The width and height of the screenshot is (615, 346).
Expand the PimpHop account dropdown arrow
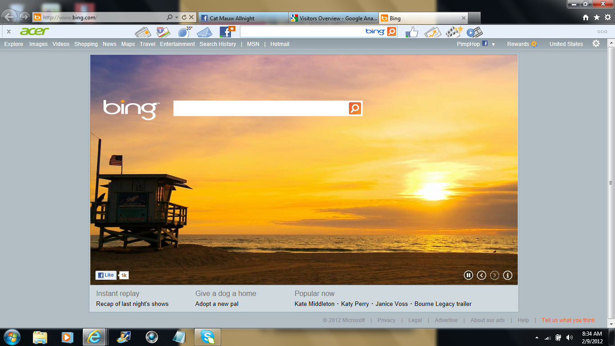[x=493, y=44]
